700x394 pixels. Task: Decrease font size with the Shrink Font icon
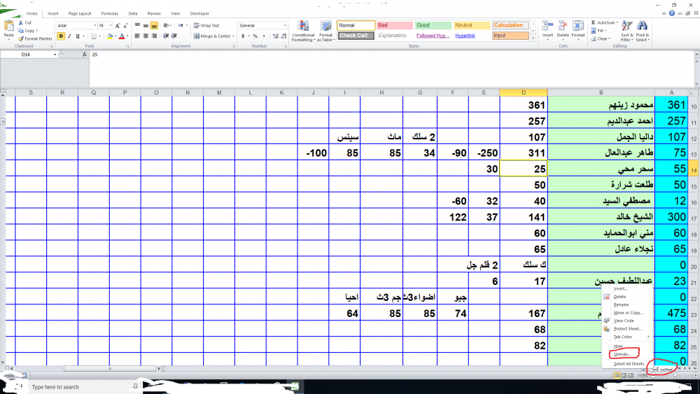pos(125,26)
